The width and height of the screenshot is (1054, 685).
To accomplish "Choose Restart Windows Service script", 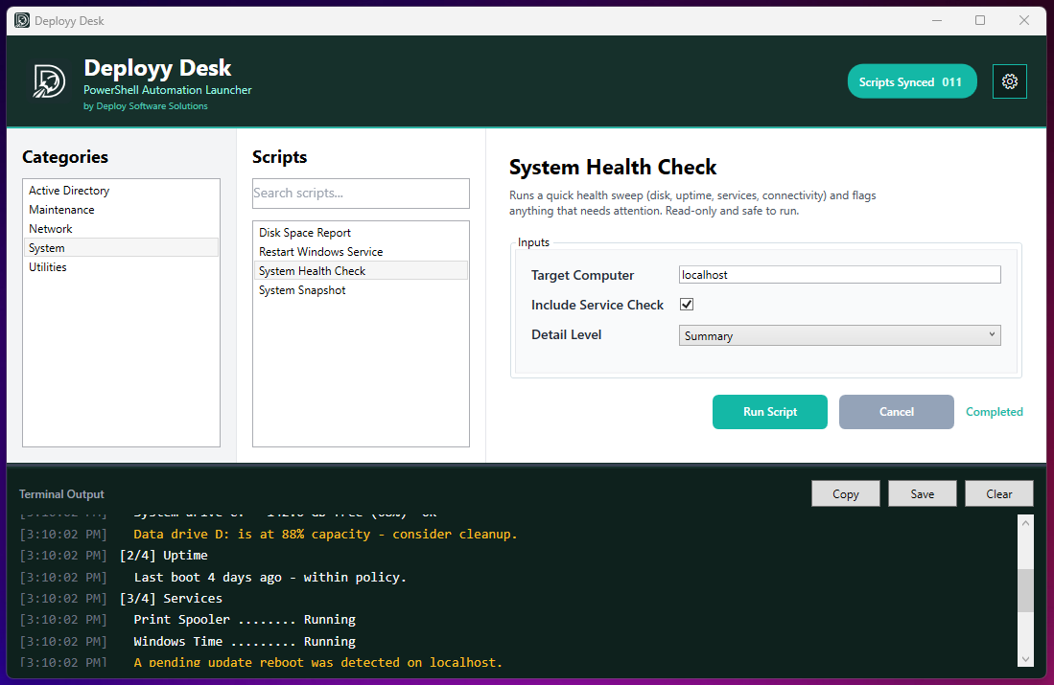I will (x=361, y=252).
